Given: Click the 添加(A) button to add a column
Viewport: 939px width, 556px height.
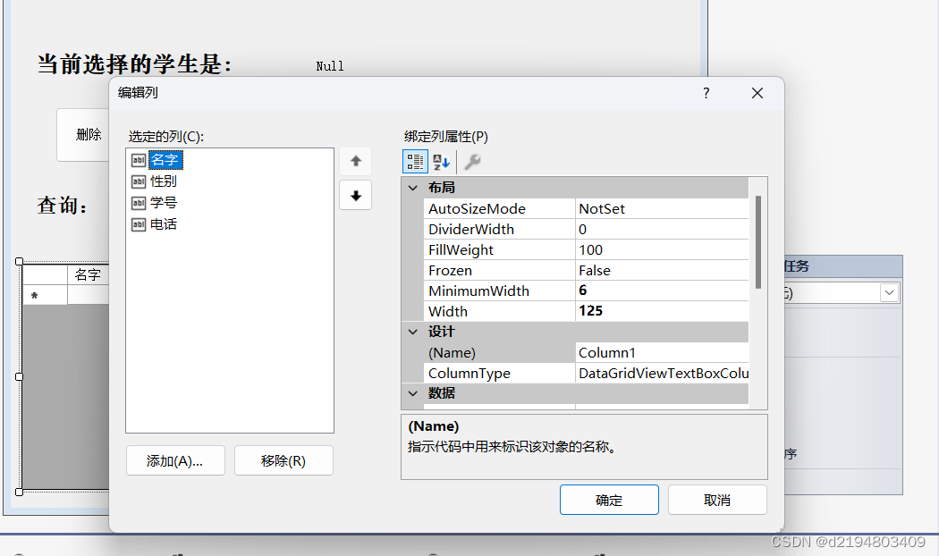Looking at the screenshot, I should [175, 459].
